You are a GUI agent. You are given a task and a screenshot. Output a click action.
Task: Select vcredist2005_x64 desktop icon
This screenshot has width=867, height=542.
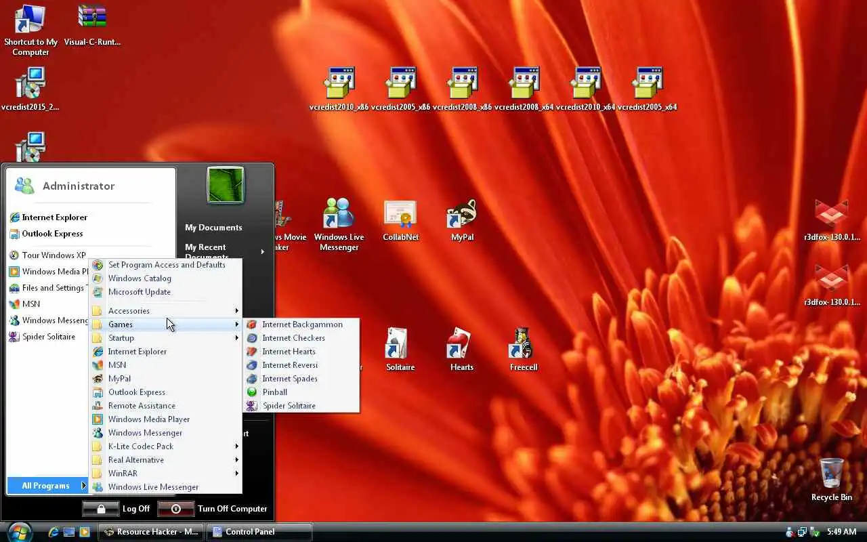[x=647, y=89]
